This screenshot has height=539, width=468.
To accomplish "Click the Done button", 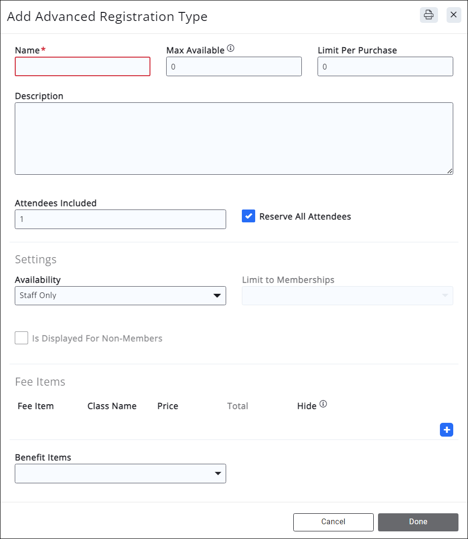I will pyautogui.click(x=418, y=522).
